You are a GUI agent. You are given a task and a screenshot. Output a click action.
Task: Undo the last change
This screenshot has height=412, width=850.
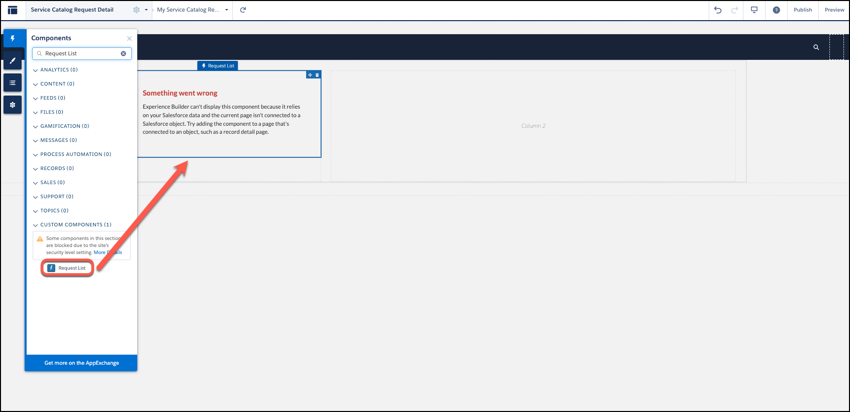(718, 10)
